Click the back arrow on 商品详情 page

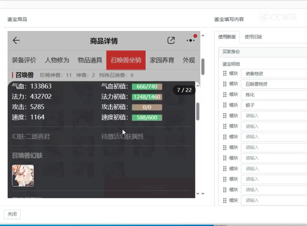[16, 40]
